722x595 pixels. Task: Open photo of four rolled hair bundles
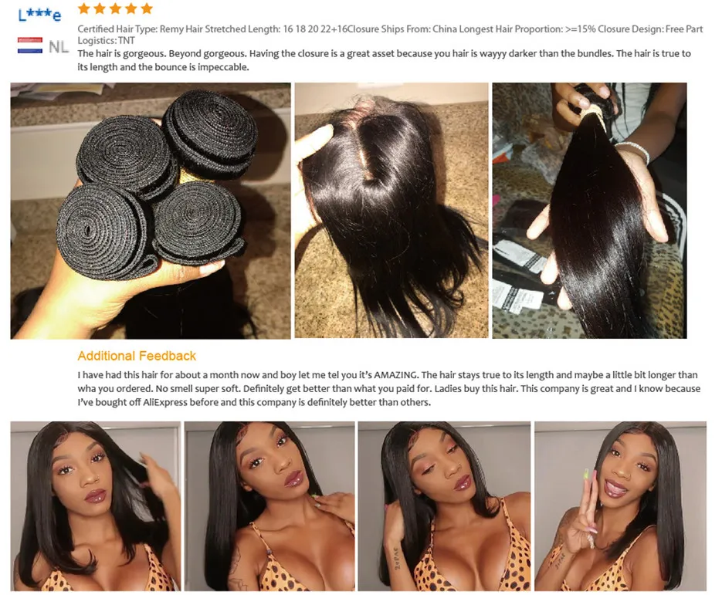click(151, 211)
